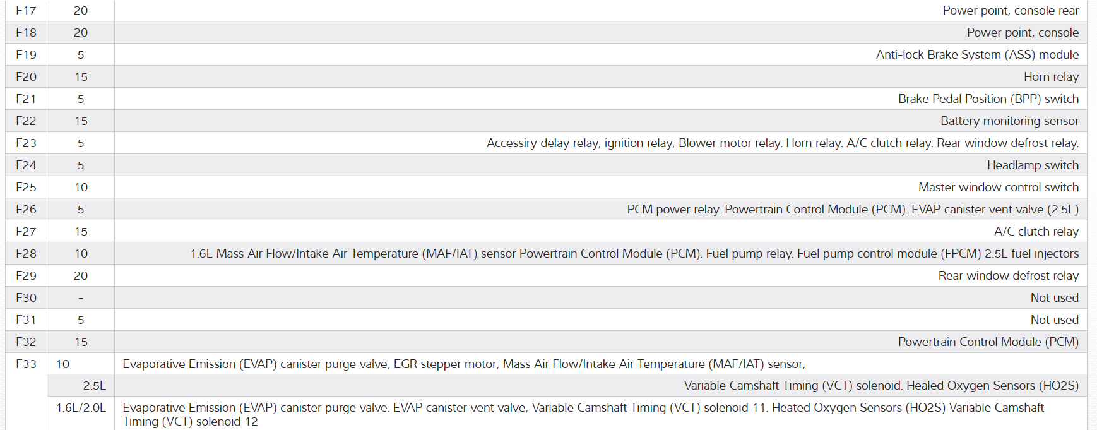
Task: Click the F33 fuse label
Action: 26,364
